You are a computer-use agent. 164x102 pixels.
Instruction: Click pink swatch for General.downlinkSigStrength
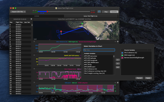point(122,58)
